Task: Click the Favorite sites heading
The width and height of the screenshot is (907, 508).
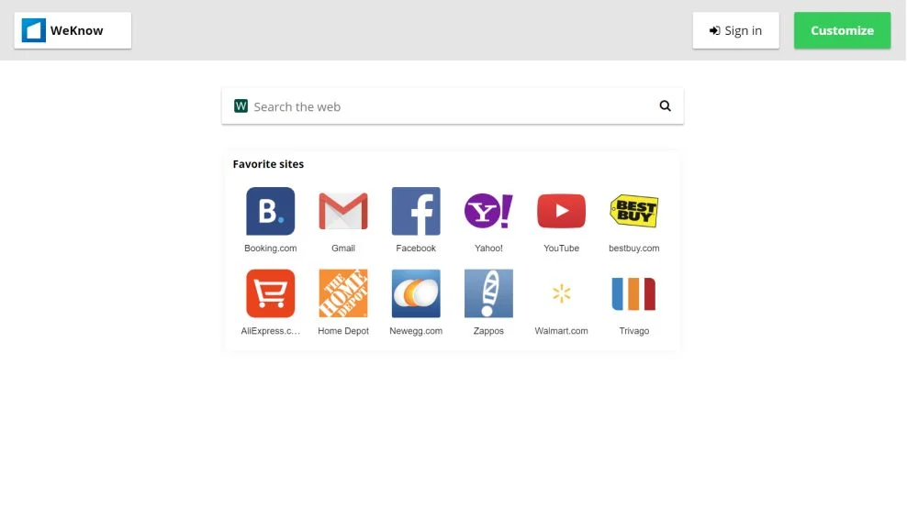Action: point(268,164)
